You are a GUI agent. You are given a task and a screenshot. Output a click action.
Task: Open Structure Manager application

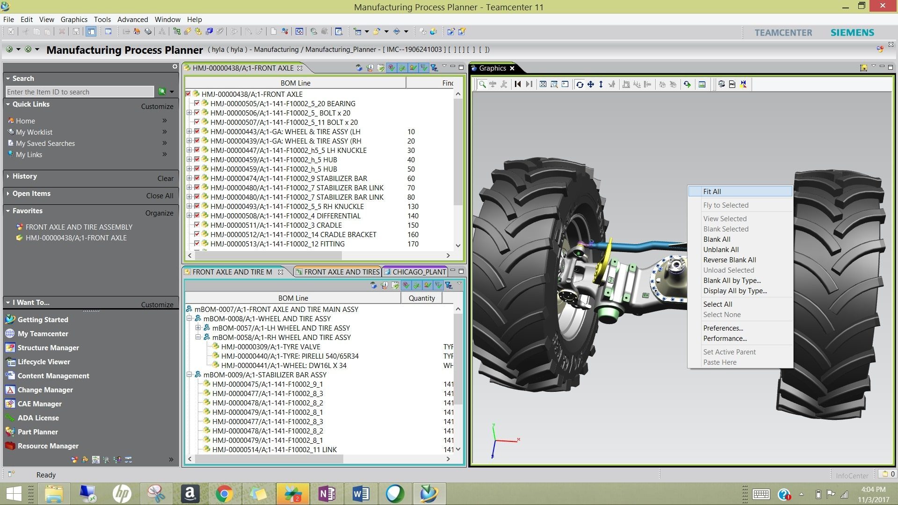(x=48, y=347)
